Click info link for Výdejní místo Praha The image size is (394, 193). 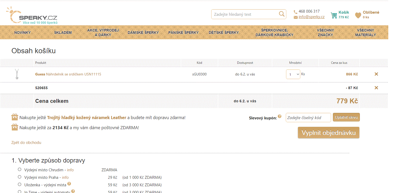[65, 177]
